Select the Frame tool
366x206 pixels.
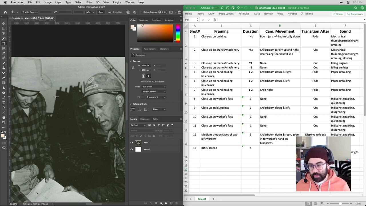[4, 48]
